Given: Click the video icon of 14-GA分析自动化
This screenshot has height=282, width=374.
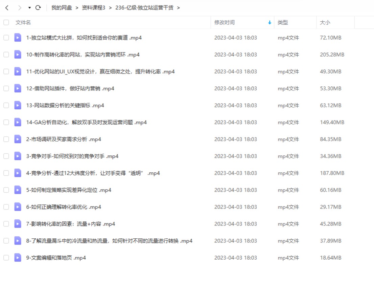Looking at the screenshot, I should pos(18,122).
